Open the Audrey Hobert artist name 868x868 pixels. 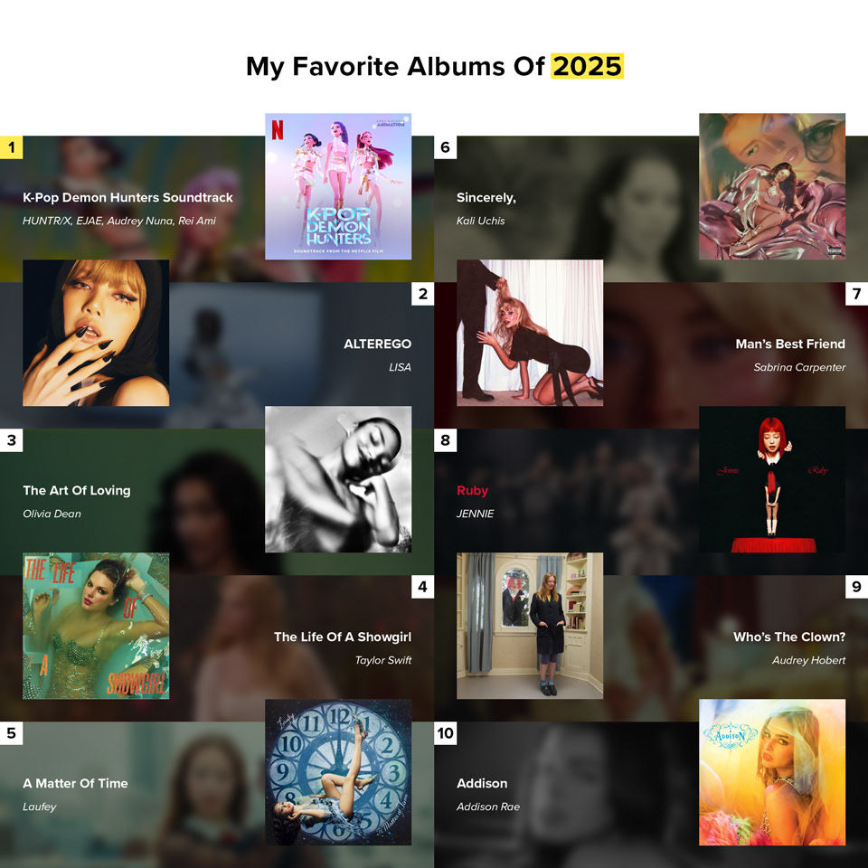tap(808, 660)
